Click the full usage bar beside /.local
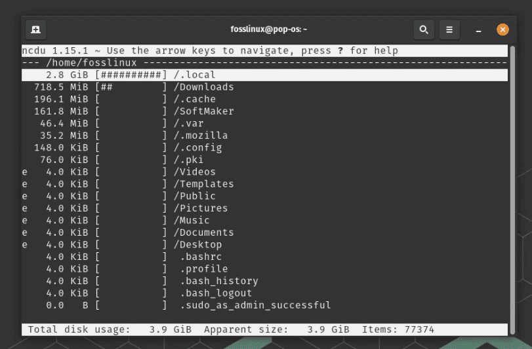532x349 pixels. tap(131, 75)
